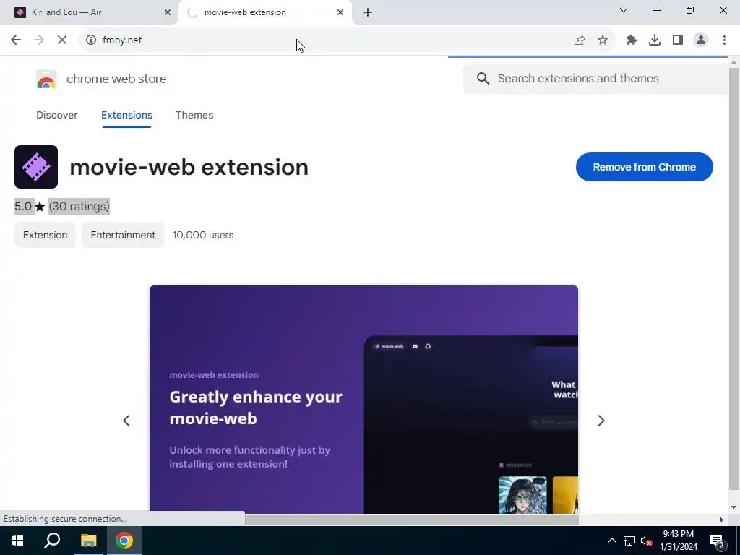Screen dimensions: 740x555
Task: Open the notification center icon
Action: (718, 541)
